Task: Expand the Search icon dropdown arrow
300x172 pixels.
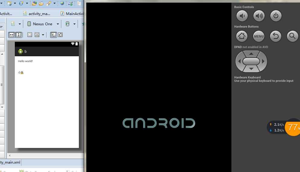Action: click(x=54, y=3)
